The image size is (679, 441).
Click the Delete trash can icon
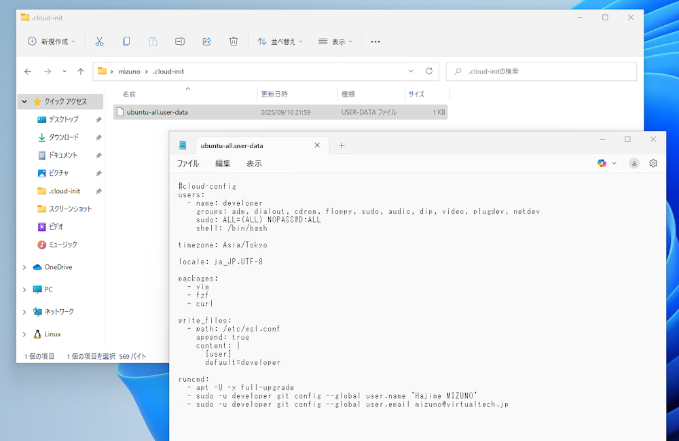[234, 41]
